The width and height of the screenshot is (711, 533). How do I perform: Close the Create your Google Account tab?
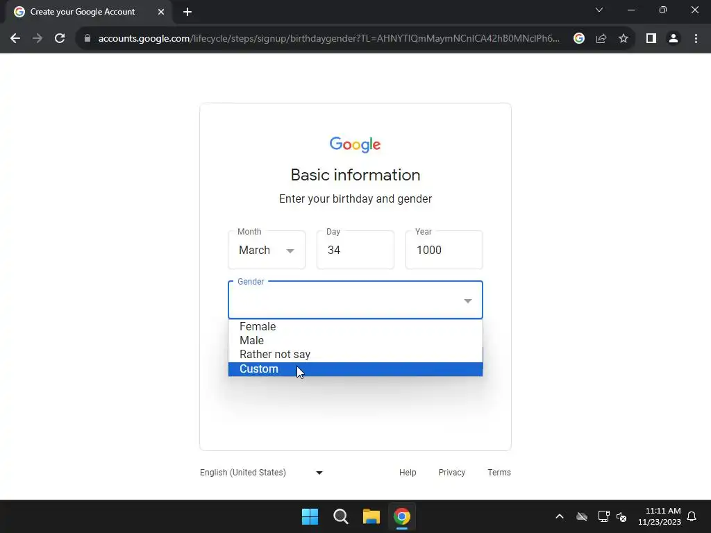click(161, 12)
